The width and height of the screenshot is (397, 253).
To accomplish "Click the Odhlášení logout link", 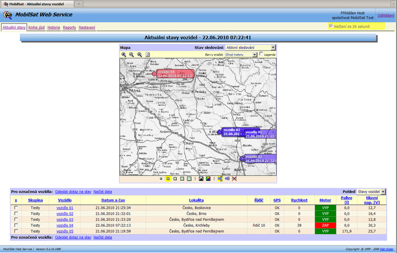I will (x=386, y=15).
